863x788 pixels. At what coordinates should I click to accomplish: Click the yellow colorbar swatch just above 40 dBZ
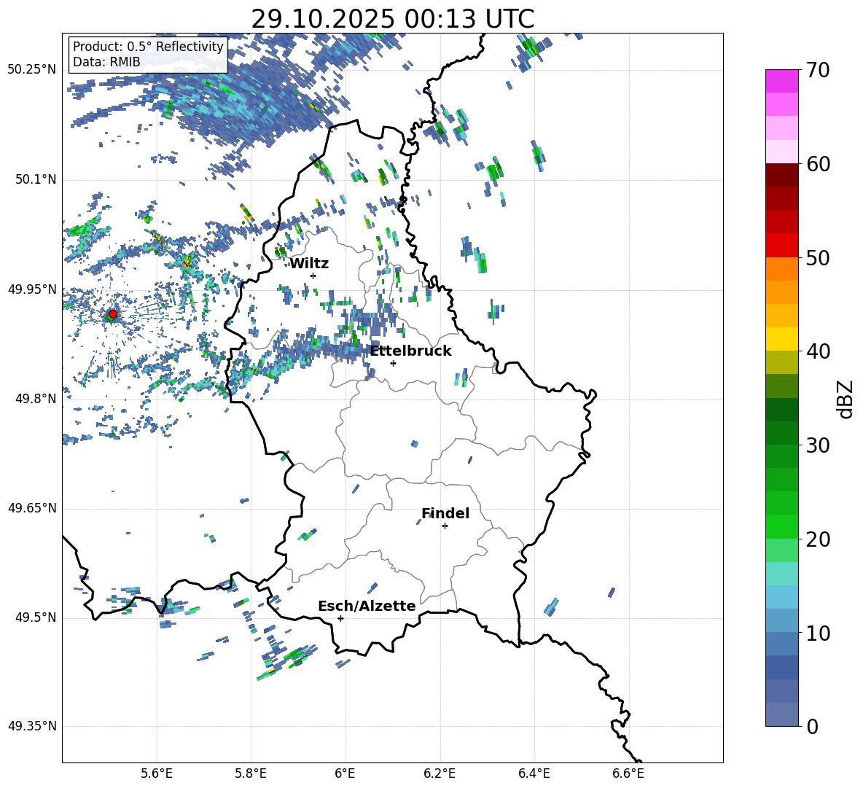click(x=782, y=339)
